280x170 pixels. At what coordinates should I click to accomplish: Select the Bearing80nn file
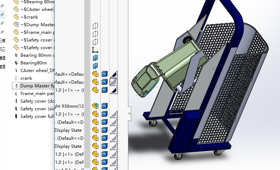[x=34, y=63]
